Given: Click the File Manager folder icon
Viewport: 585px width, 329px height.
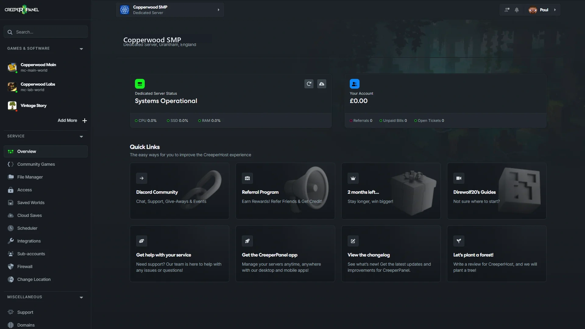Looking at the screenshot, I should click(11, 177).
